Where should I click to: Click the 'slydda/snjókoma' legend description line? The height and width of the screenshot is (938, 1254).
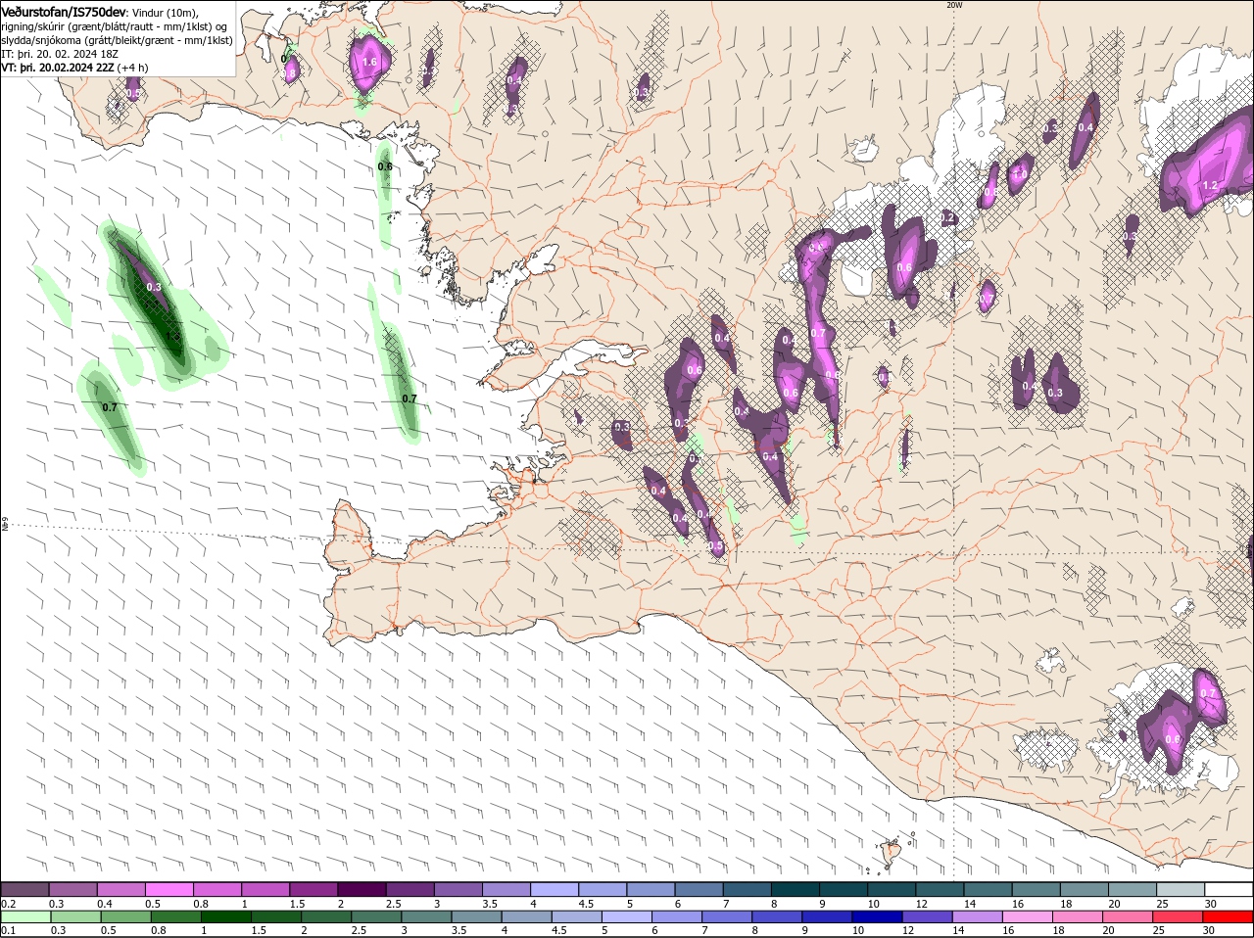[118, 40]
